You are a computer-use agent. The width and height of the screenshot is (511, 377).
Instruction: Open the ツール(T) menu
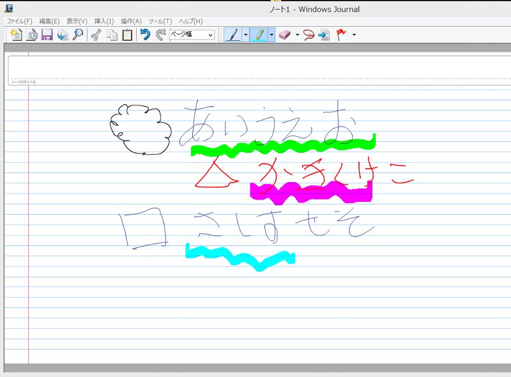pos(160,21)
